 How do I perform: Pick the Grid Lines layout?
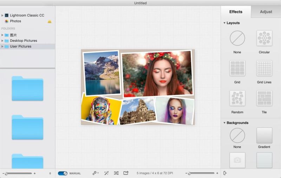coord(264,68)
